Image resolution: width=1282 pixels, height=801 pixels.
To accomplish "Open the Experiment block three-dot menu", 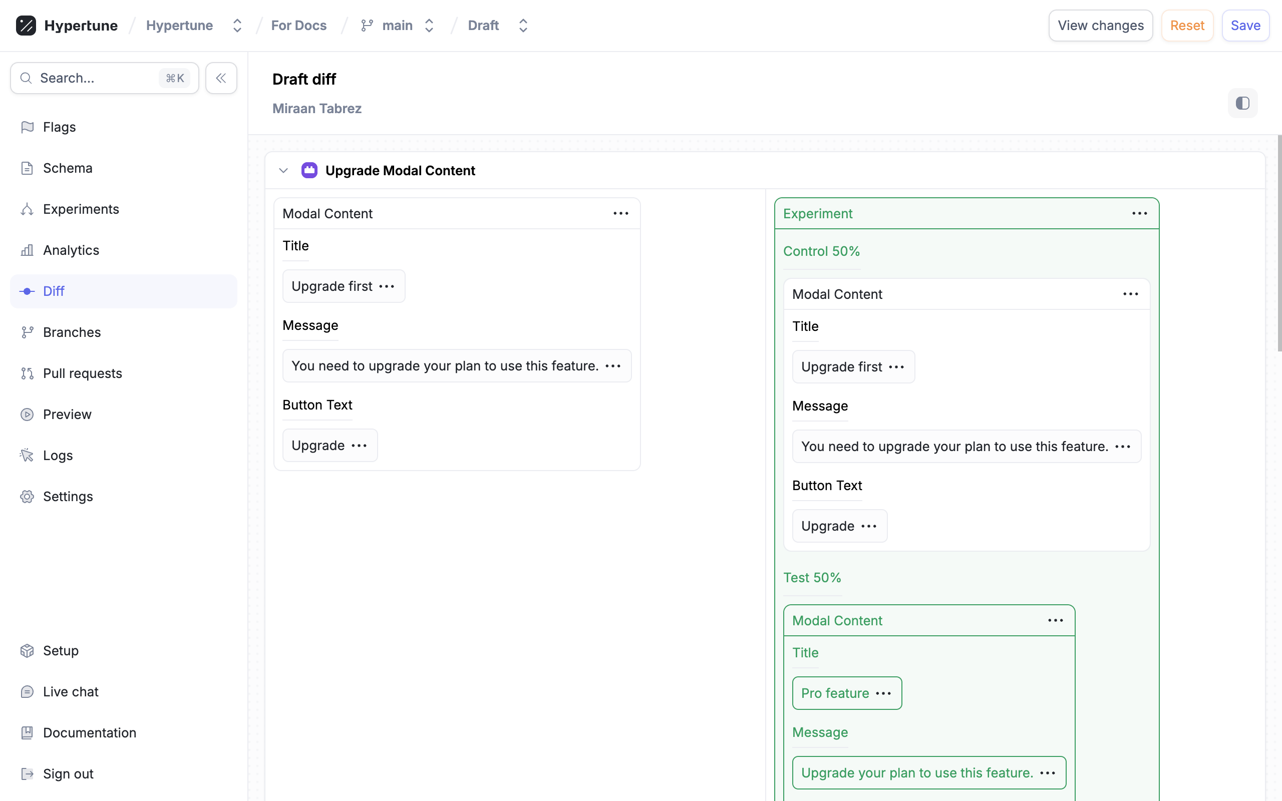I will point(1139,213).
